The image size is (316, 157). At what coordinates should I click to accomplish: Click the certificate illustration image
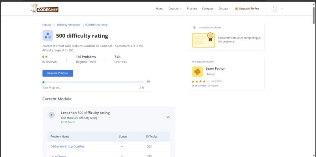click(203, 40)
